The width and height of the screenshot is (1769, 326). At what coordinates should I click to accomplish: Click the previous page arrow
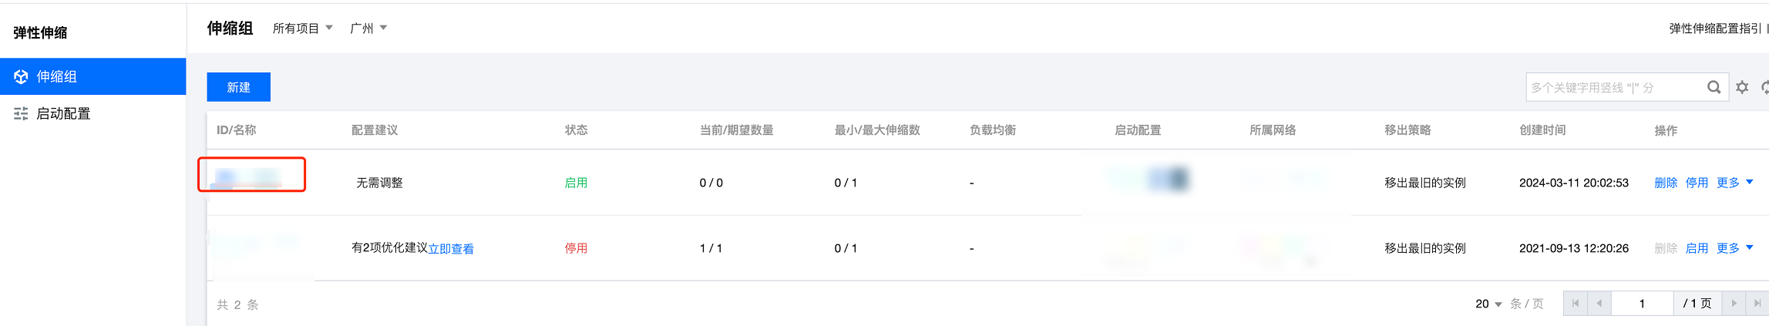click(x=1599, y=304)
